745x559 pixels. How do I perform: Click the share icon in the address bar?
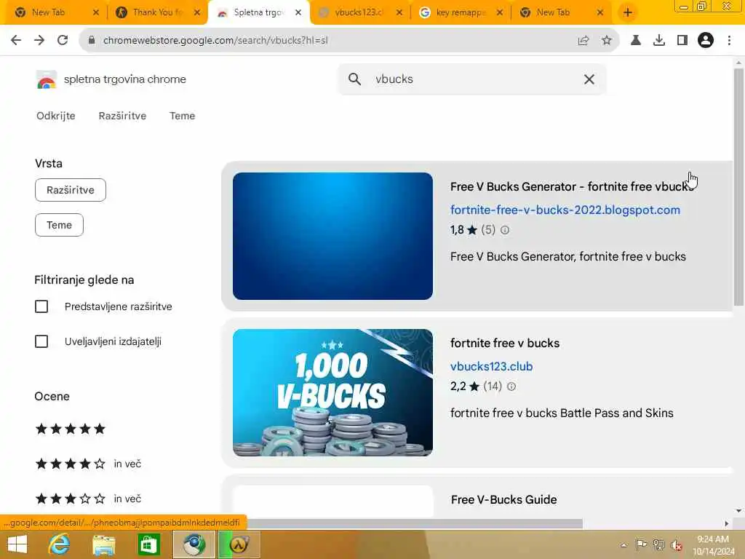[583, 41]
